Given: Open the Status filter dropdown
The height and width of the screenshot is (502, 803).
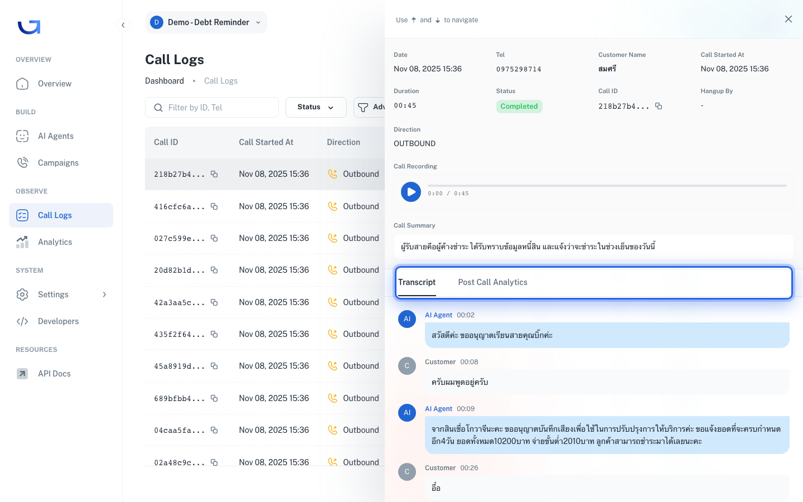Looking at the screenshot, I should click(x=316, y=108).
